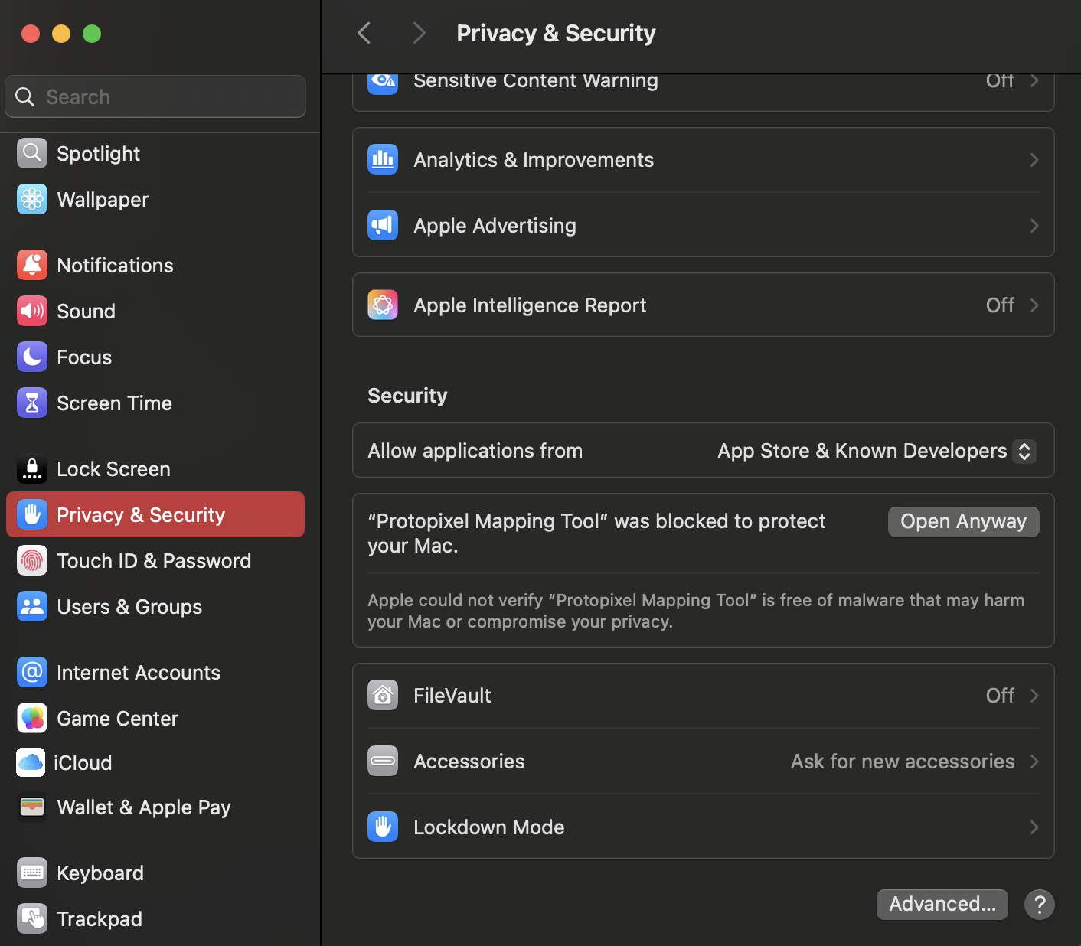Expand Apple Advertising row chevron
The width and height of the screenshot is (1081, 946).
tap(1034, 226)
